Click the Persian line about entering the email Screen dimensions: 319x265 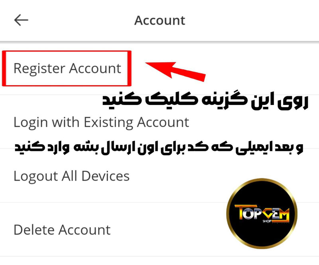tap(159, 148)
